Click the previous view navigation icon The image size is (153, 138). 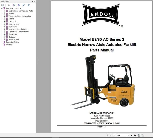139,135
